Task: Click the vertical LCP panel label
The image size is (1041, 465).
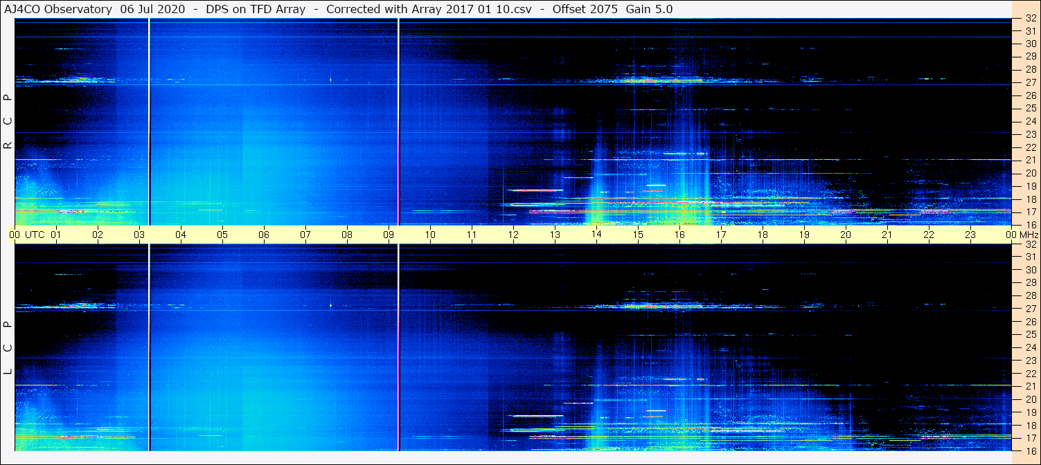Action: pyautogui.click(x=8, y=347)
